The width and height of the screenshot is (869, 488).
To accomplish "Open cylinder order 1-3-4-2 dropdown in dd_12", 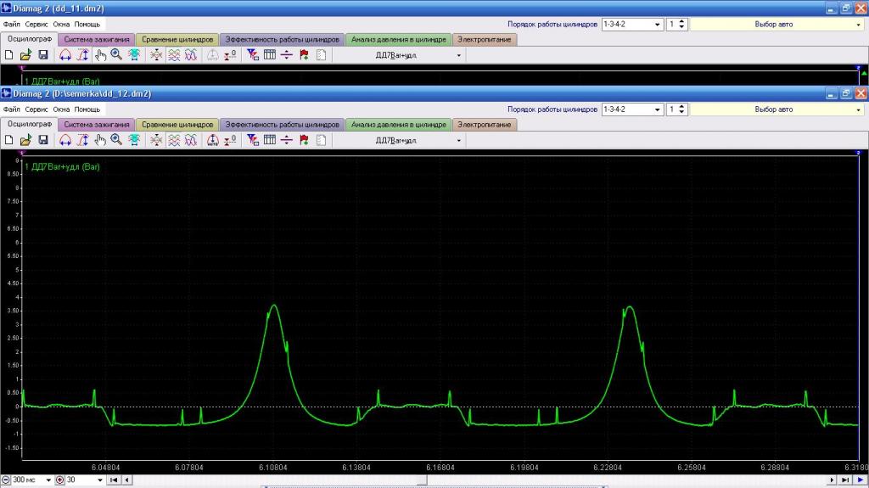I will pos(658,109).
